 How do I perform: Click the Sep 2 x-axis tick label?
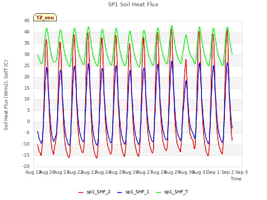228,172
